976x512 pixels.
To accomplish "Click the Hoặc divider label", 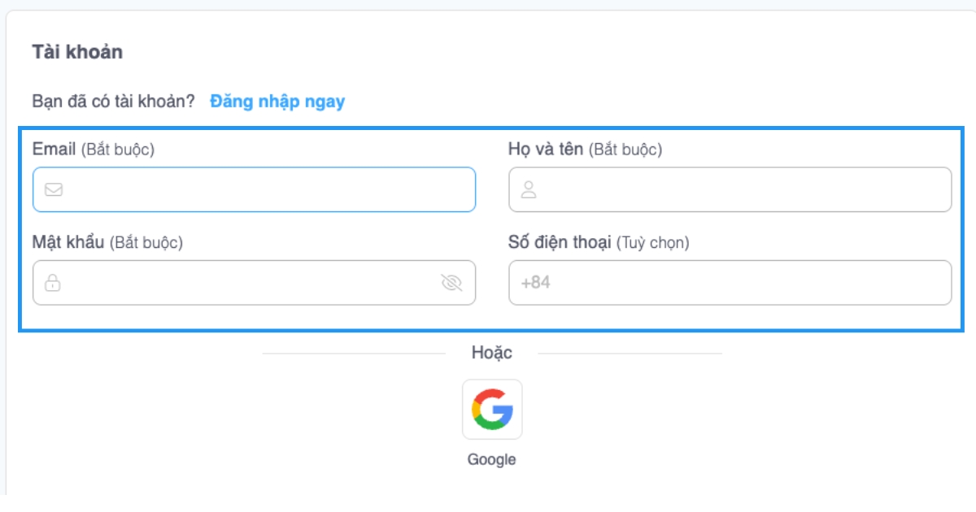I will click(491, 352).
